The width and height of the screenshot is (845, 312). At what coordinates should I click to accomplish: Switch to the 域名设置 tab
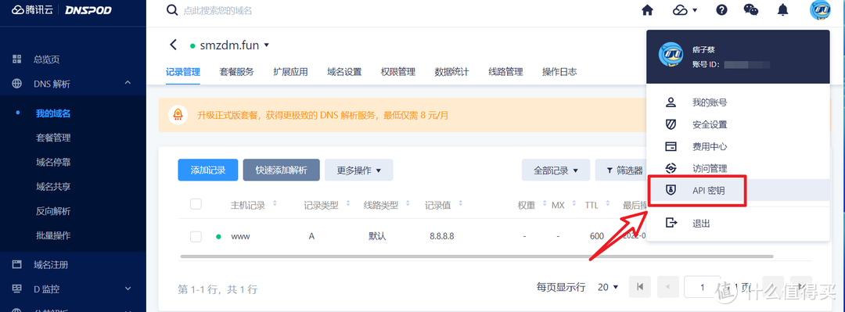[x=344, y=72]
